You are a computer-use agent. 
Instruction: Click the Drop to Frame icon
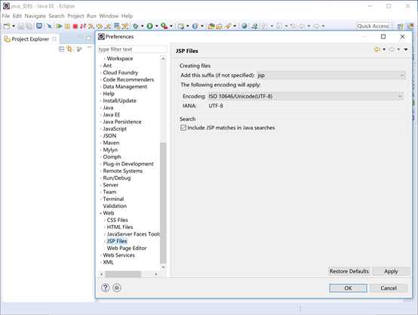point(116,26)
